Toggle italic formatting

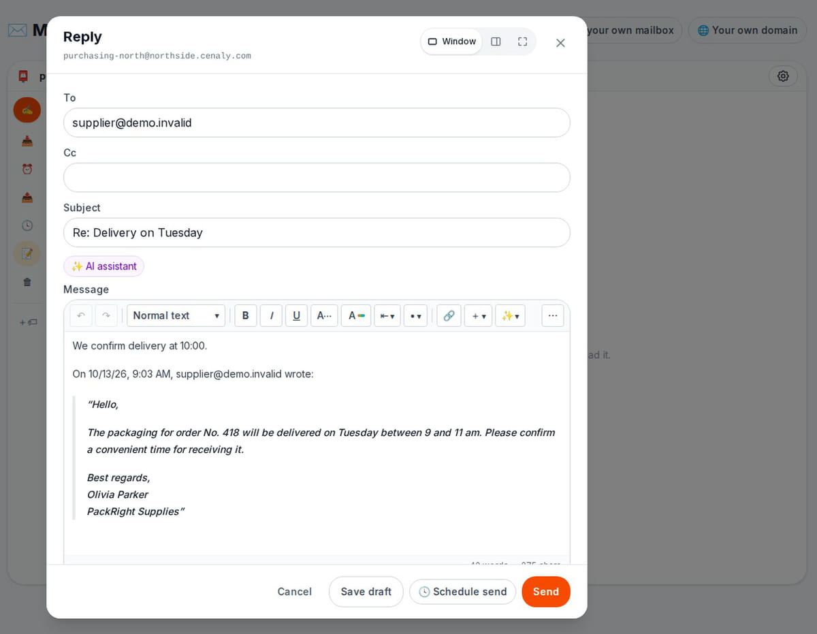(271, 315)
